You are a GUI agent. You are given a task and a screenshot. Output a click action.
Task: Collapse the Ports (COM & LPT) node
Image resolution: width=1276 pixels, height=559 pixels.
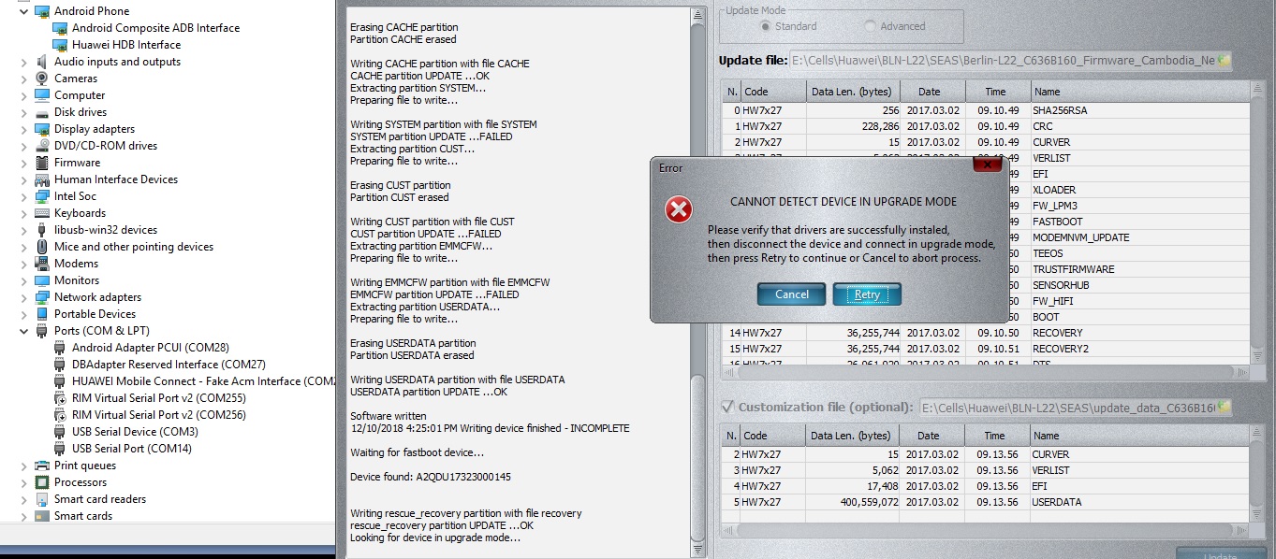pyautogui.click(x=23, y=331)
